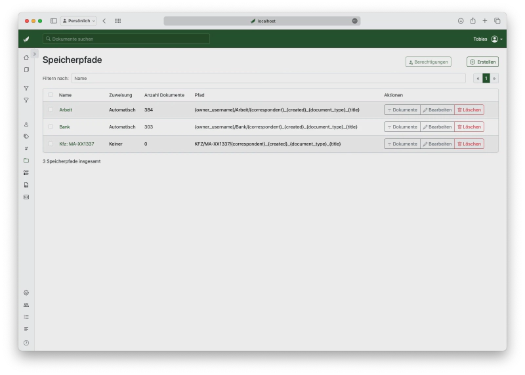
Task: Open Settings via the sidebar gear icon
Action: [26, 292]
